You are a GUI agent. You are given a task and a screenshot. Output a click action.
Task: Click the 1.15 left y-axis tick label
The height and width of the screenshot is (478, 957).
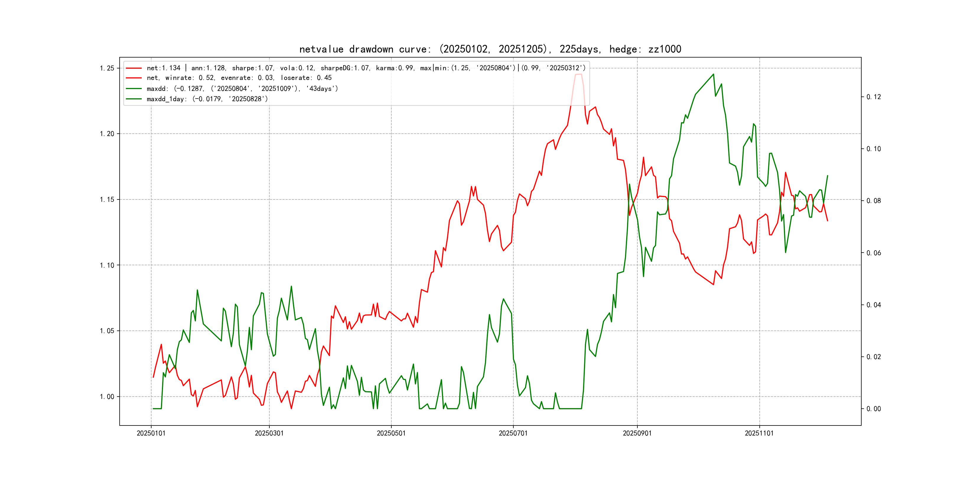point(107,200)
